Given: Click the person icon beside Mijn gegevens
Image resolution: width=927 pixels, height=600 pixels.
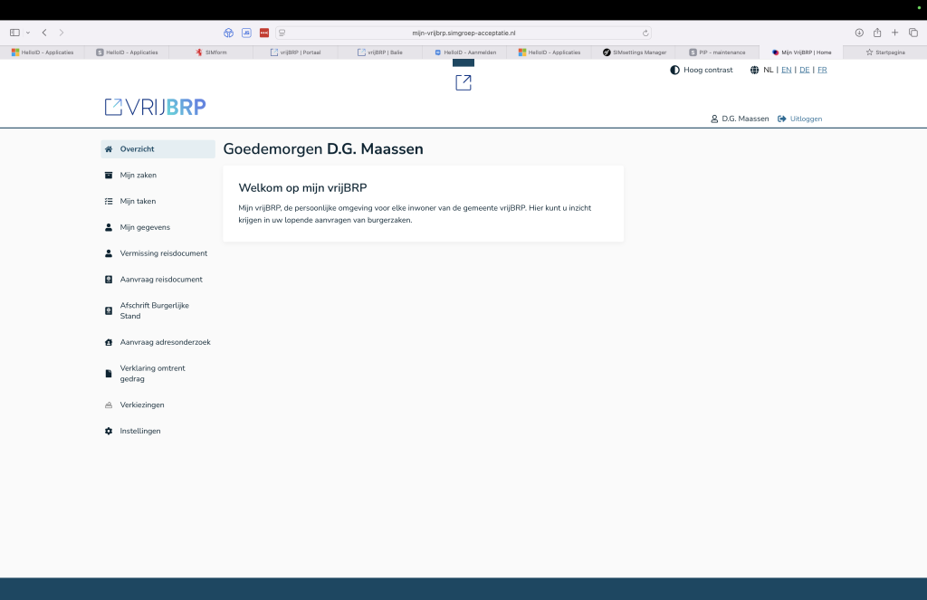Looking at the screenshot, I should click(109, 228).
